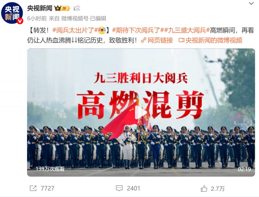The height and width of the screenshot is (197, 259).
Task: Open 央视新闻的微博视频 video link
Action: (211, 40)
